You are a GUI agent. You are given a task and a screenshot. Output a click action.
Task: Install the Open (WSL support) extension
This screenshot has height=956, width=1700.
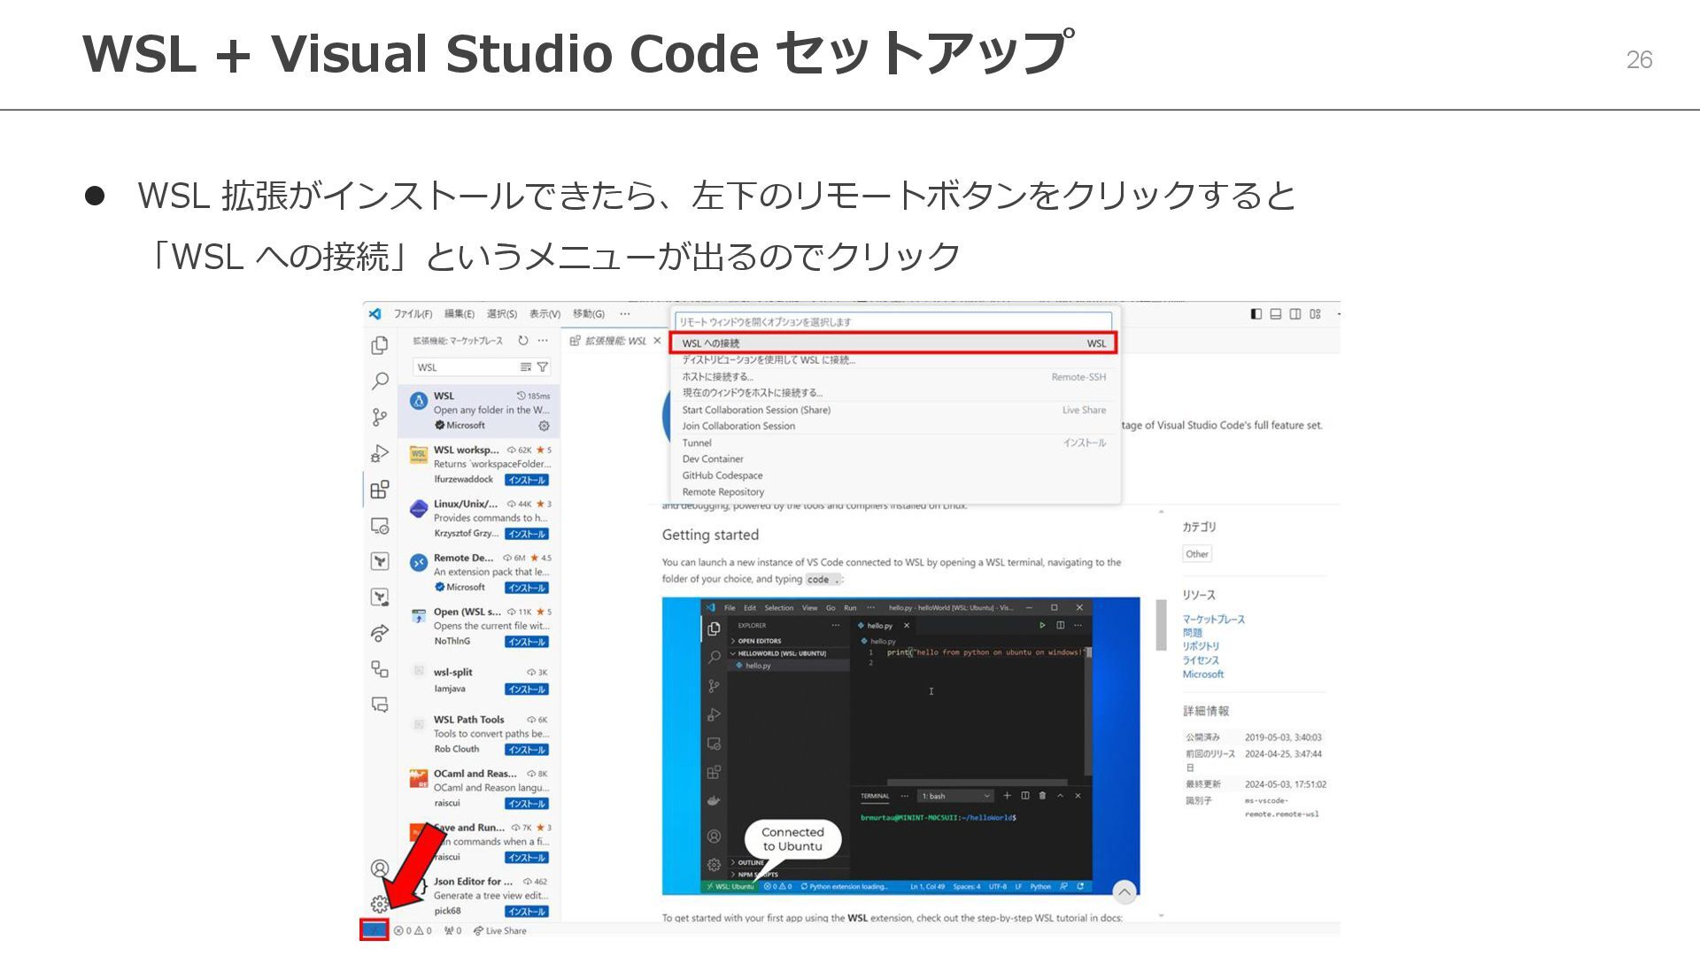[527, 643]
